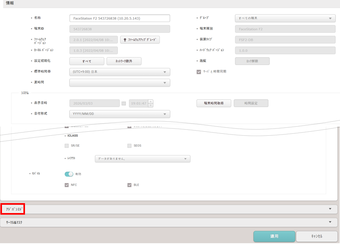Image resolution: width=340 pixels, height=244 pixels.
Task: Increase the time using the stepper up arrow
Action: pyautogui.click(x=151, y=101)
